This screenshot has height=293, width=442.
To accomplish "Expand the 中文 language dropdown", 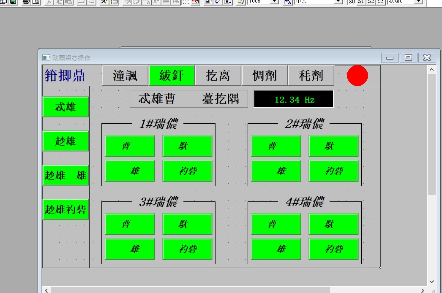I will coord(338,2).
